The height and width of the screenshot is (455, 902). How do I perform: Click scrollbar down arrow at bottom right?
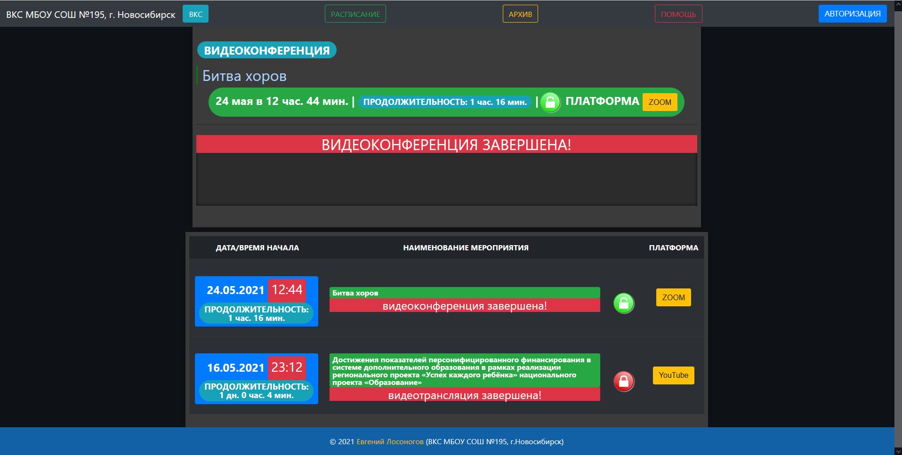[x=898, y=451]
